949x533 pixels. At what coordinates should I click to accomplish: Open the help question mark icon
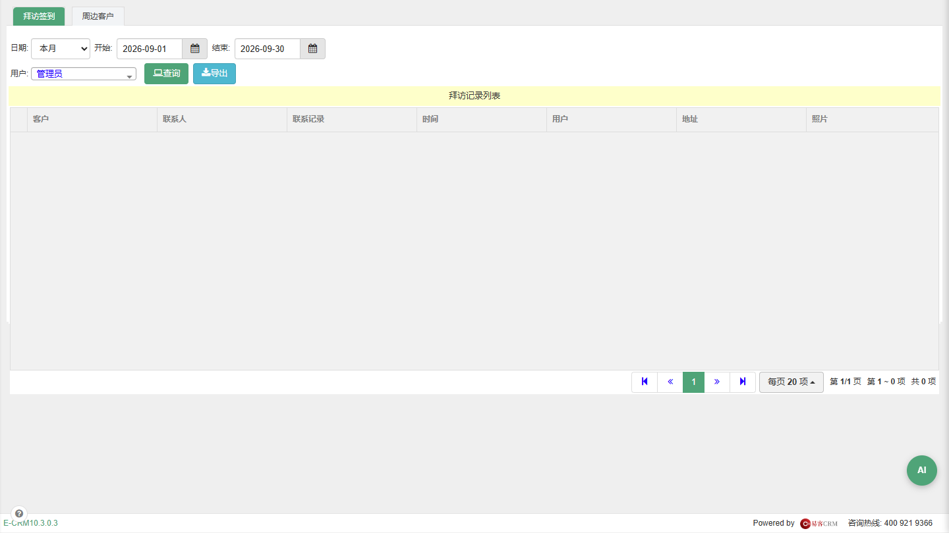pos(19,513)
